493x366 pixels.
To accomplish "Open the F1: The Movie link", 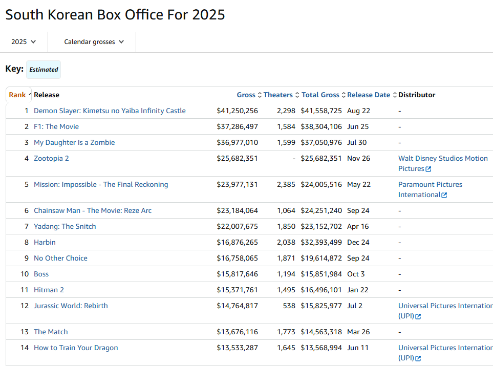I will (x=56, y=127).
